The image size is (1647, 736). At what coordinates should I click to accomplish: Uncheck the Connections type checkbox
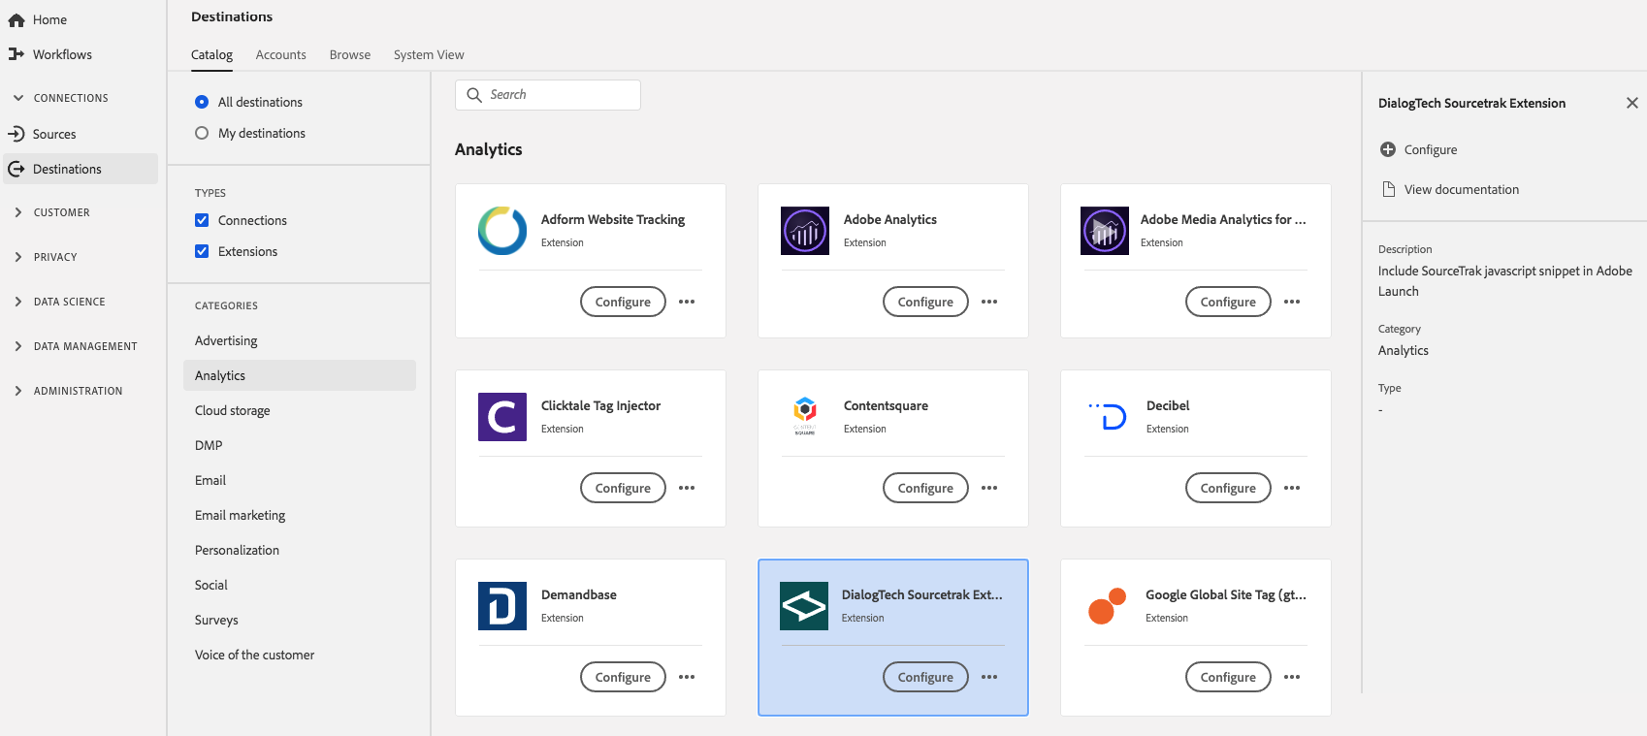point(202,220)
